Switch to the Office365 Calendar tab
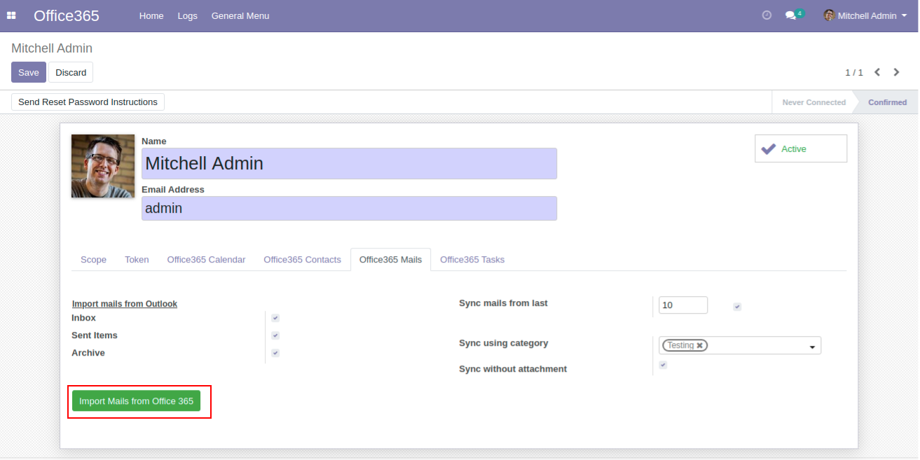The image size is (920, 460). coord(206,260)
